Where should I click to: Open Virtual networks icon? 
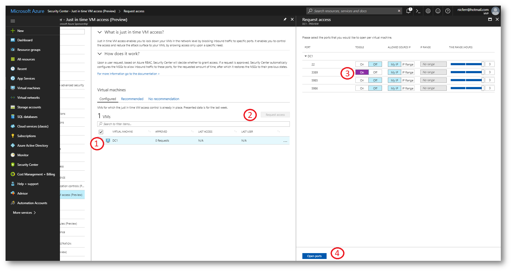[x=13, y=98]
